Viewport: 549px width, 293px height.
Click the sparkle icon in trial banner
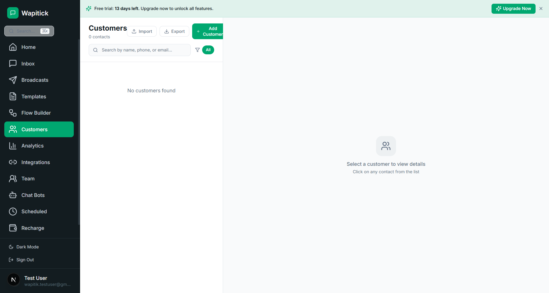point(89,9)
